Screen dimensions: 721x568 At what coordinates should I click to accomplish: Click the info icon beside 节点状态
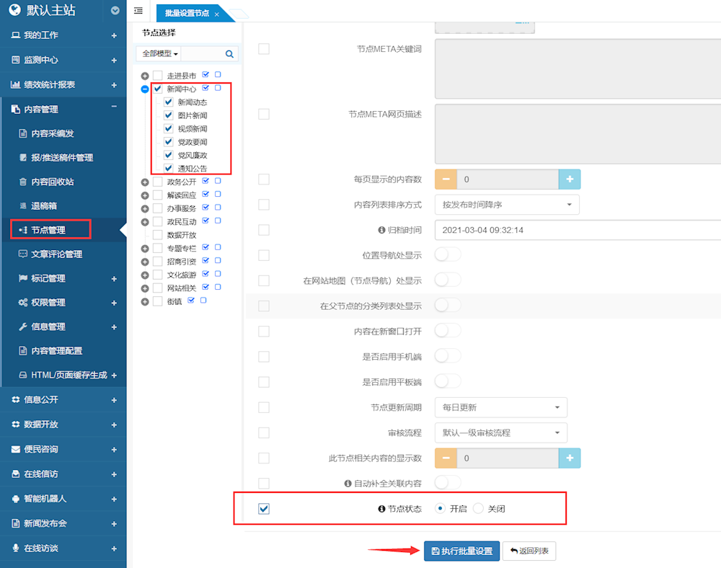pyautogui.click(x=382, y=509)
